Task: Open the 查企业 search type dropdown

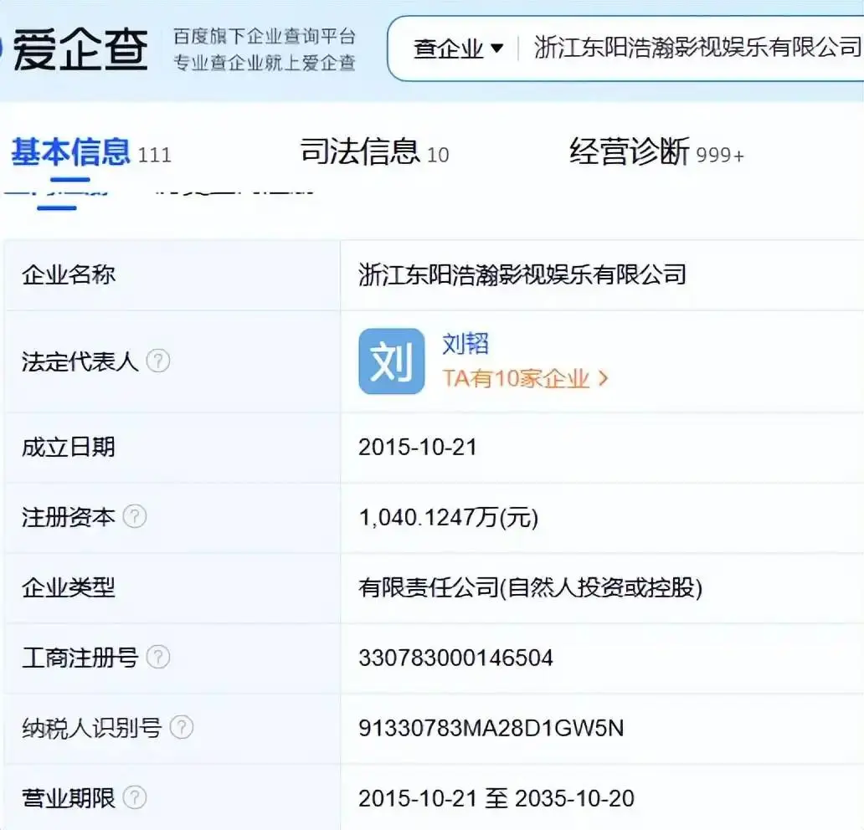Action: (x=459, y=49)
